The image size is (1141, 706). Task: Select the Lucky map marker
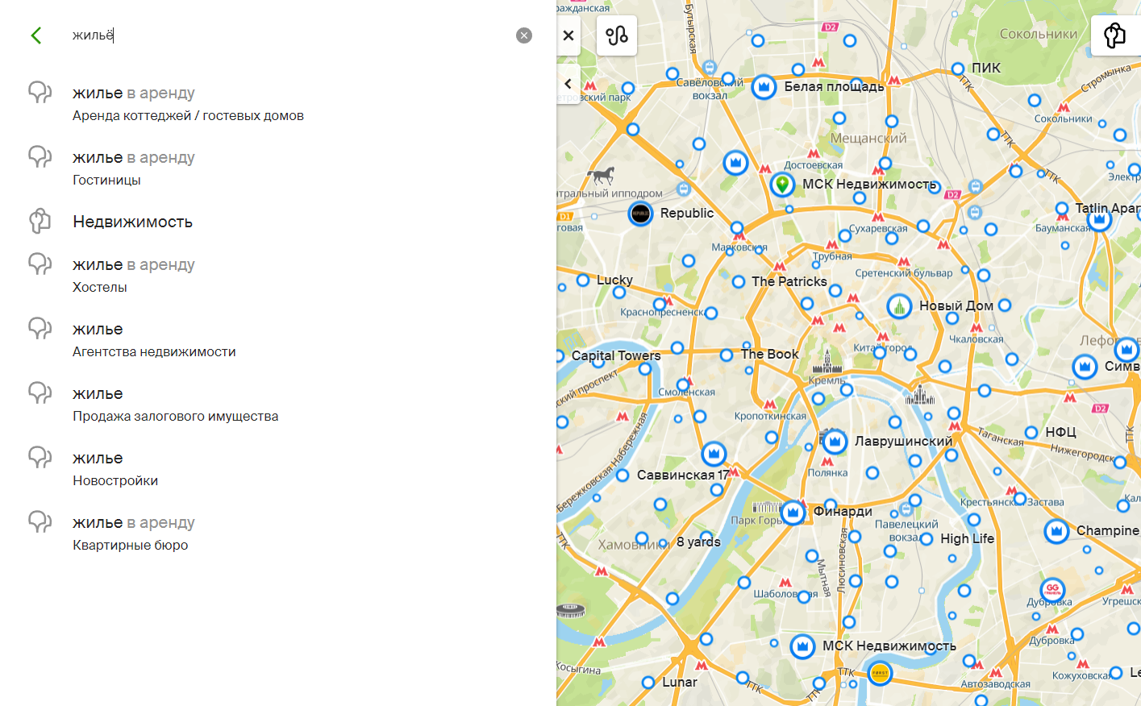pyautogui.click(x=583, y=280)
